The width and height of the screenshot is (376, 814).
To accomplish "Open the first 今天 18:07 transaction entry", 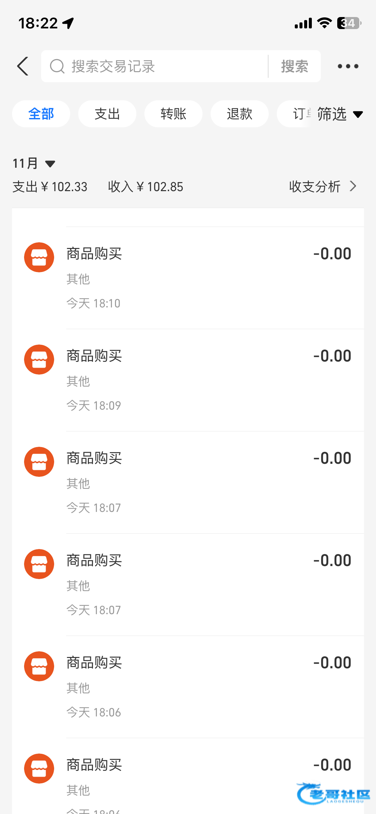I will [x=201, y=482].
